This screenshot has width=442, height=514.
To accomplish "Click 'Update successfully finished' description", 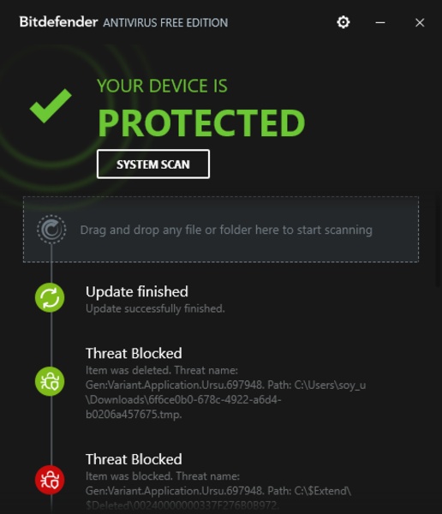I will [x=155, y=308].
